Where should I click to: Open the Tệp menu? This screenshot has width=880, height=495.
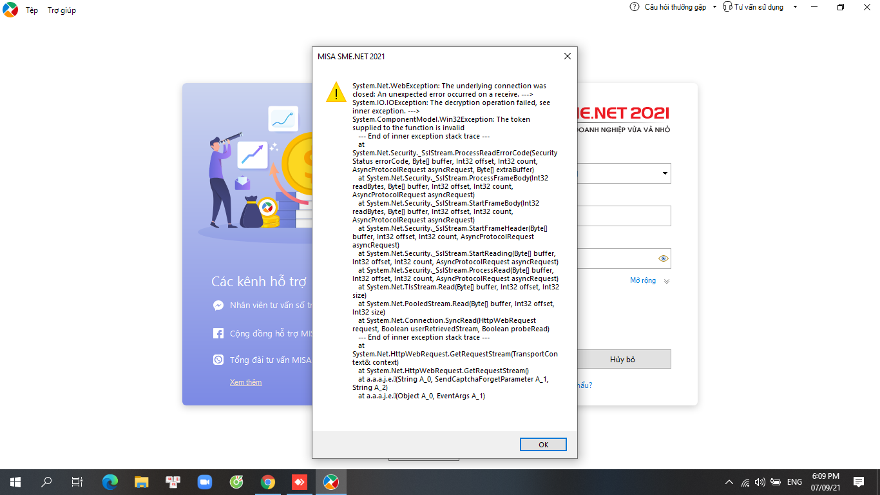point(32,10)
